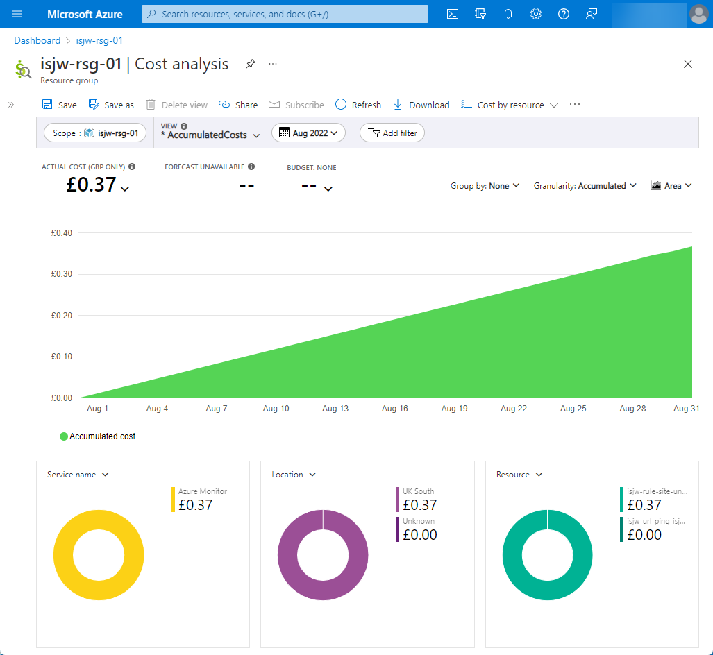Click the isjw-url-ping-isj... resource legend entry

[653, 529]
